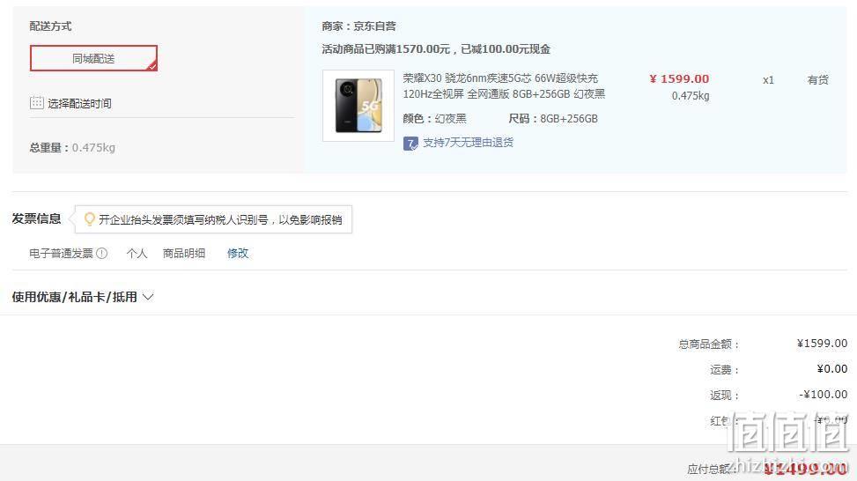Click the invoice info icon beside 电子普通发票

pyautogui.click(x=101, y=253)
